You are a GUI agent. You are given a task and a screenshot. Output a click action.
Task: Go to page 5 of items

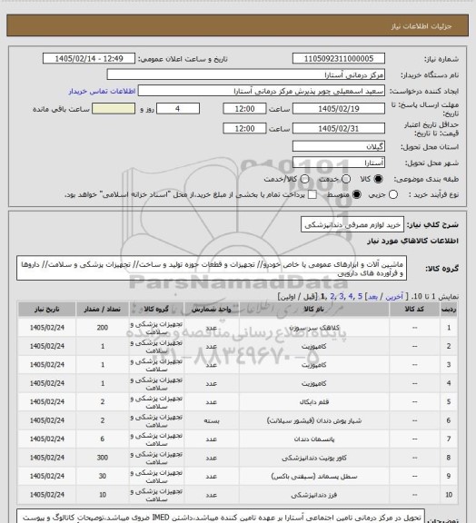click(360, 296)
